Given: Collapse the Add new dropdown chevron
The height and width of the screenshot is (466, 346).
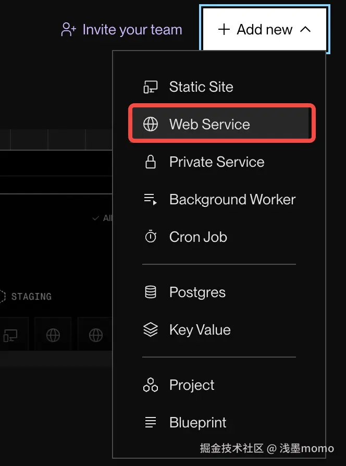Looking at the screenshot, I should tap(305, 29).
